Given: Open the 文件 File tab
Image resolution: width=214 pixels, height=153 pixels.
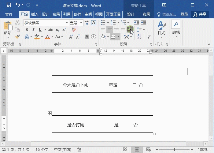Looking at the screenshot, I should point(9,14).
